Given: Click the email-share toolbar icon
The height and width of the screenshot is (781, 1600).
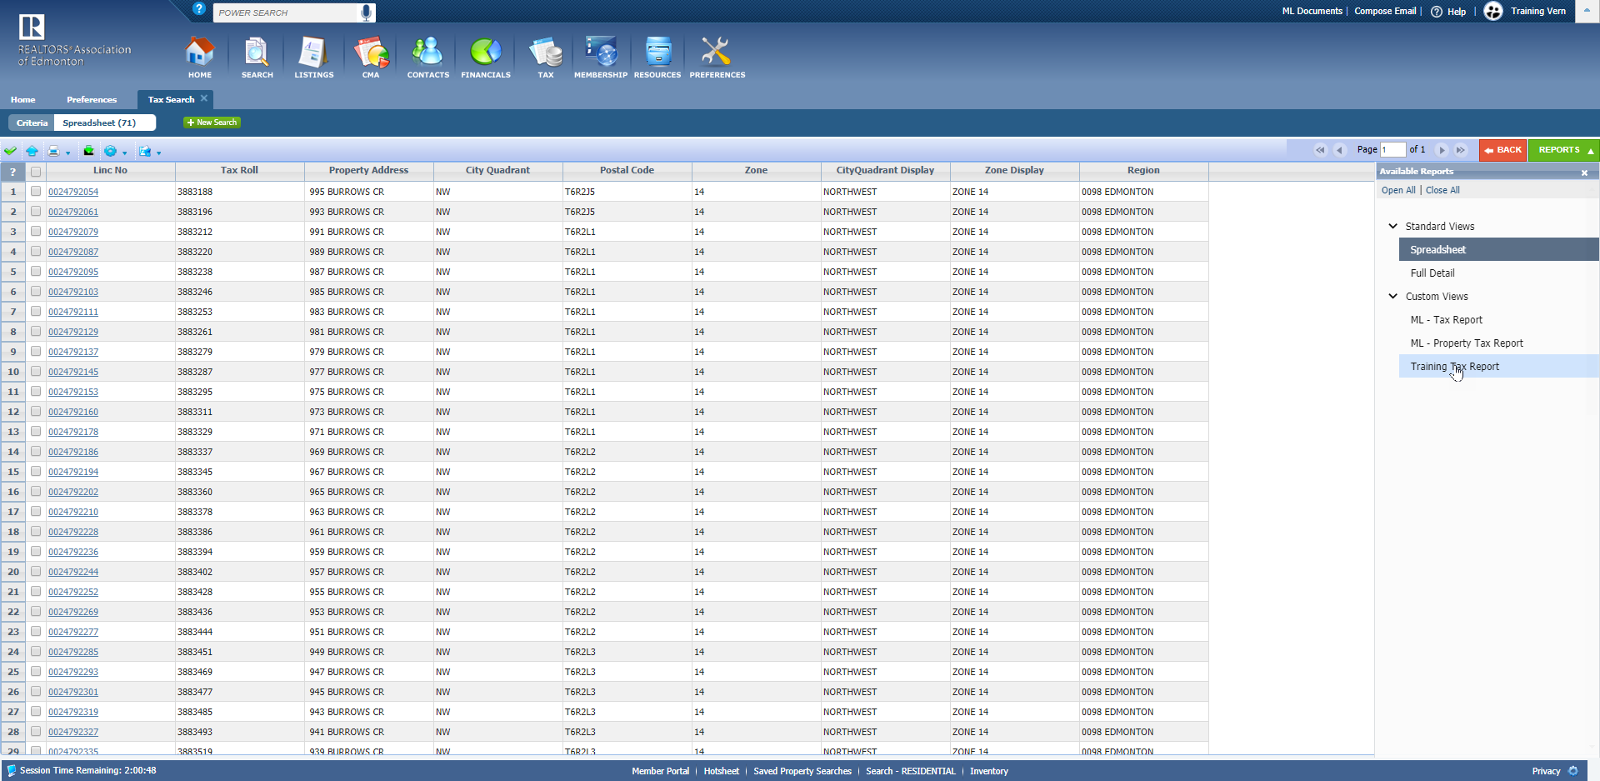Looking at the screenshot, I should [145, 151].
